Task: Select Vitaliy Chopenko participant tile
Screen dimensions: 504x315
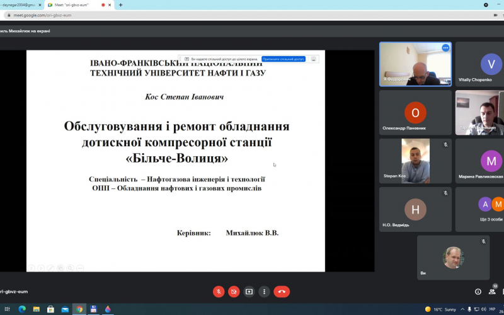Action: click(479, 64)
